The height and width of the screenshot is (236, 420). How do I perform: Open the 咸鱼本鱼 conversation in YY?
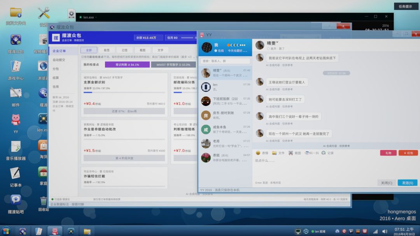[225, 129]
